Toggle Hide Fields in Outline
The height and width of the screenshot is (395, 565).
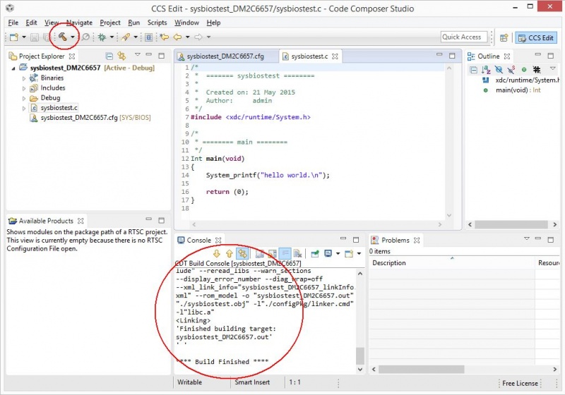(x=499, y=70)
